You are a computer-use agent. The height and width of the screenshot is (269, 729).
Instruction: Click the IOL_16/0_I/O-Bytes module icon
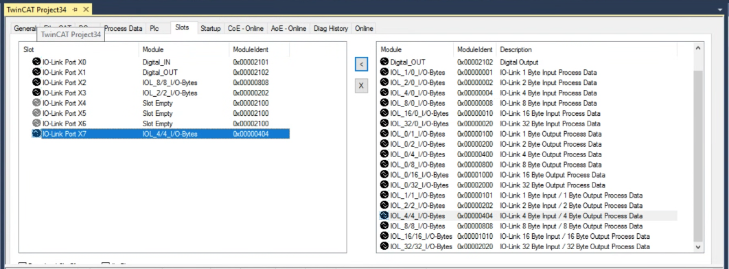click(x=384, y=113)
